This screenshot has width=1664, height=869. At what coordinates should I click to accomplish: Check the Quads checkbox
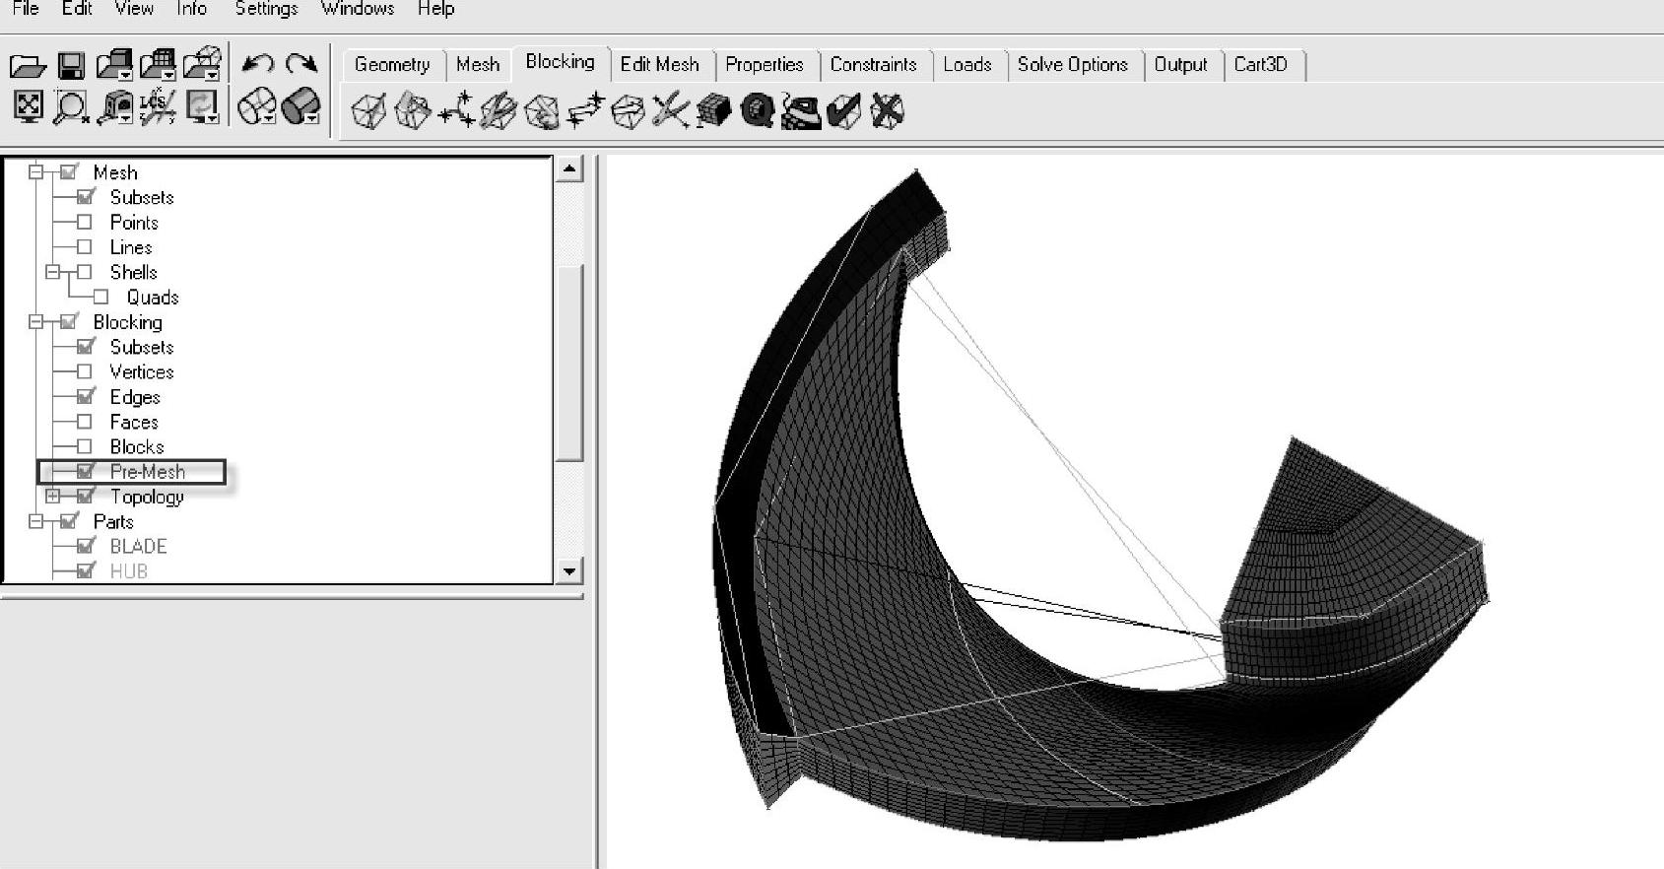(100, 297)
